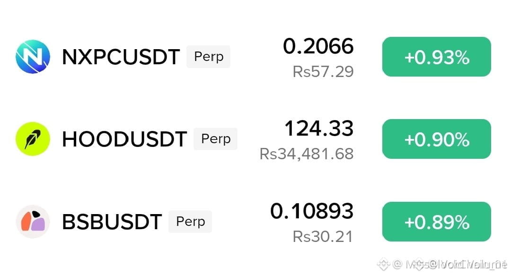Select the BSBUSDT pair name
This screenshot has height=276, width=511.
112,222
